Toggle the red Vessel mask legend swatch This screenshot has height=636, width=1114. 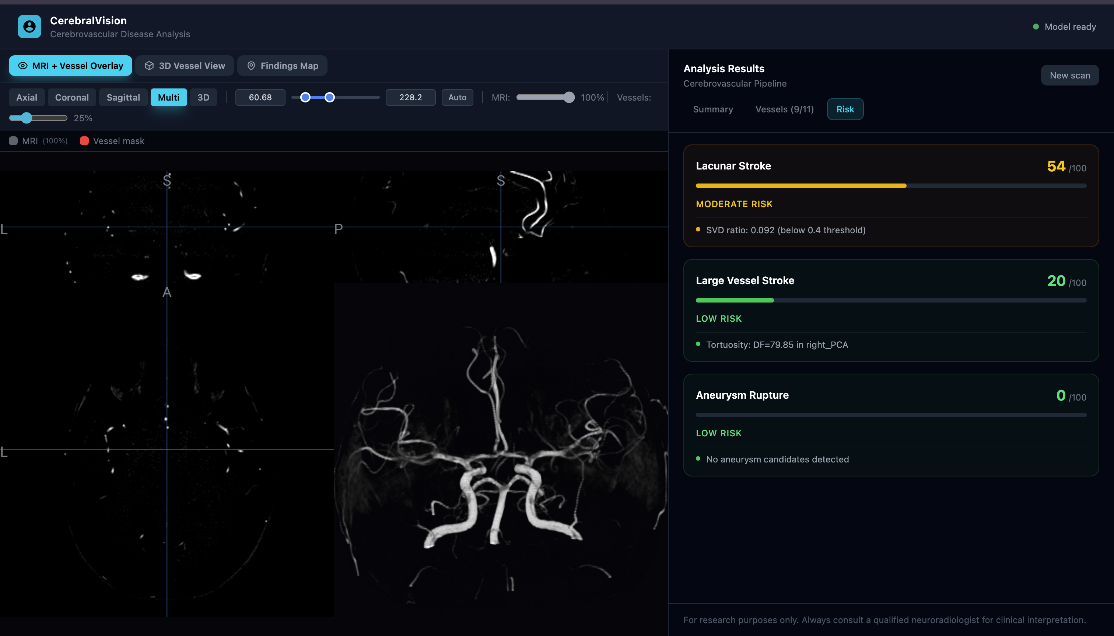coord(84,141)
